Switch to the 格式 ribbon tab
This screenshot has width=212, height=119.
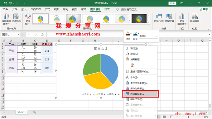pyautogui.click(x=107, y=9)
